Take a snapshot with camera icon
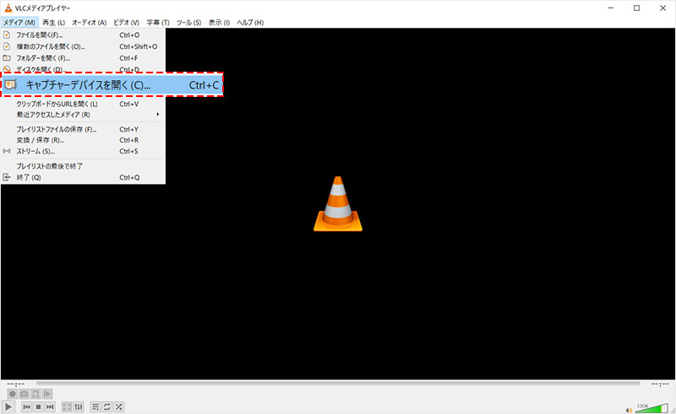Image resolution: width=676 pixels, height=414 pixels. tap(25, 394)
